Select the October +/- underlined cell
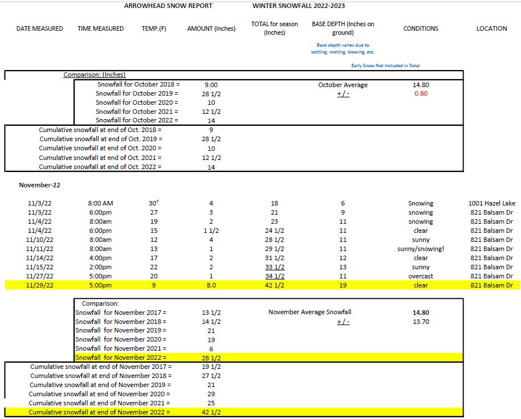The width and height of the screenshot is (521, 419). point(343,93)
